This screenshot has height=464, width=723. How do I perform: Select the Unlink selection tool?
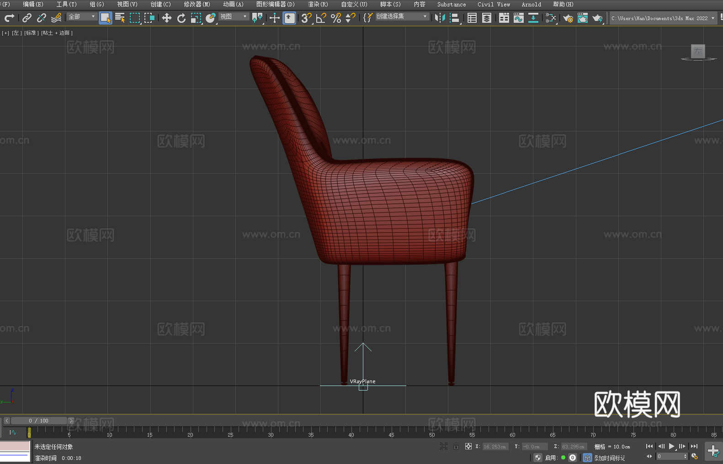42,18
